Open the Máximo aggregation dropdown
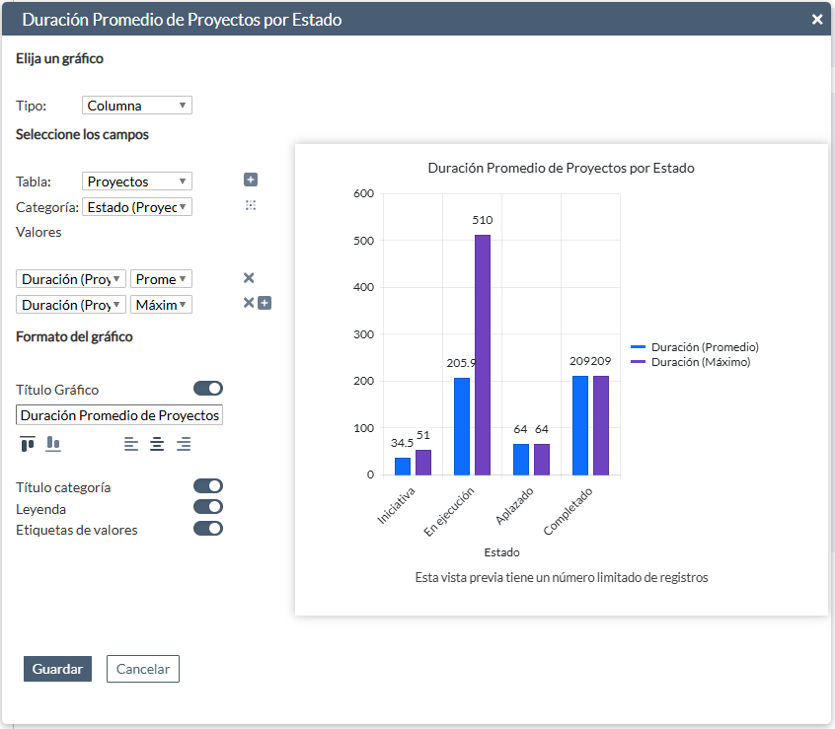 (x=161, y=305)
